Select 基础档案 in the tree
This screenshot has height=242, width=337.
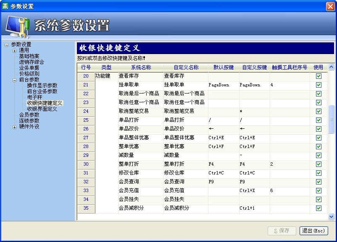[29, 56]
